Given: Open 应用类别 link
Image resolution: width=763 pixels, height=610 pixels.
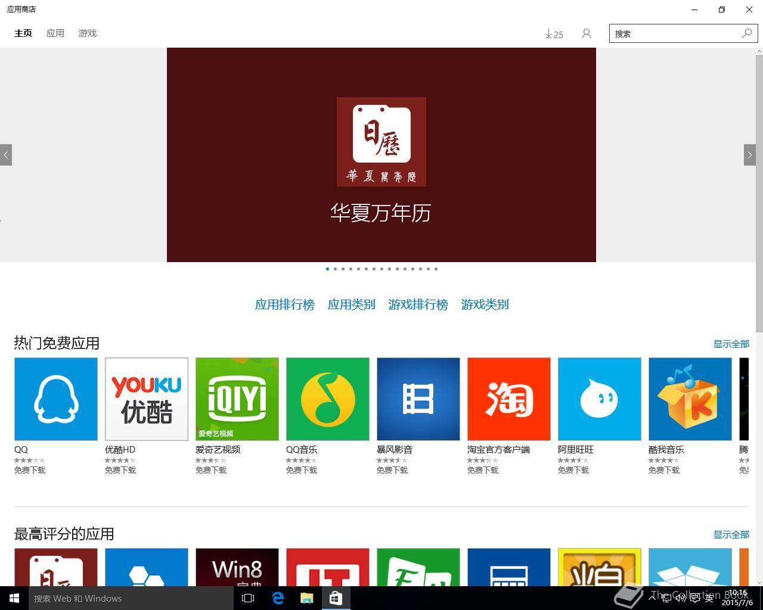Looking at the screenshot, I should [352, 304].
